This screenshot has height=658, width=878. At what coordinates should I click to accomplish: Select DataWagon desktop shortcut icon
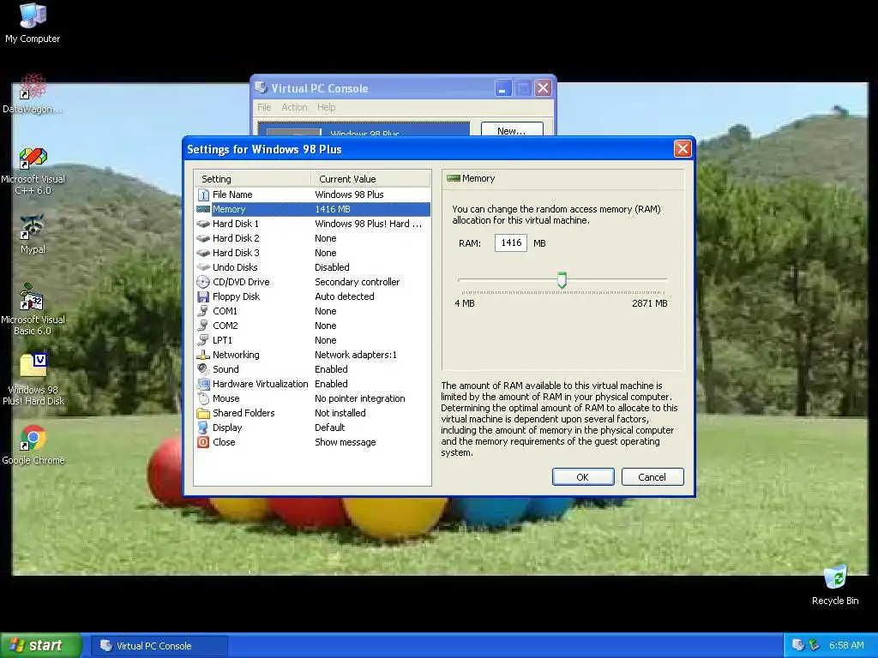[33, 87]
